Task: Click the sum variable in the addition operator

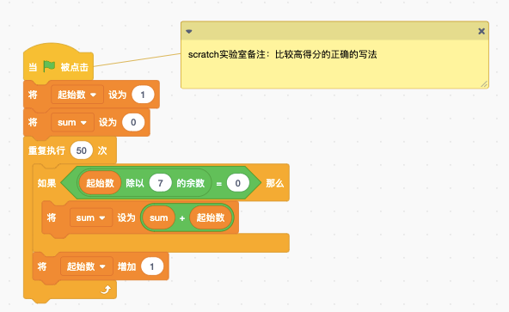Action: [159, 217]
